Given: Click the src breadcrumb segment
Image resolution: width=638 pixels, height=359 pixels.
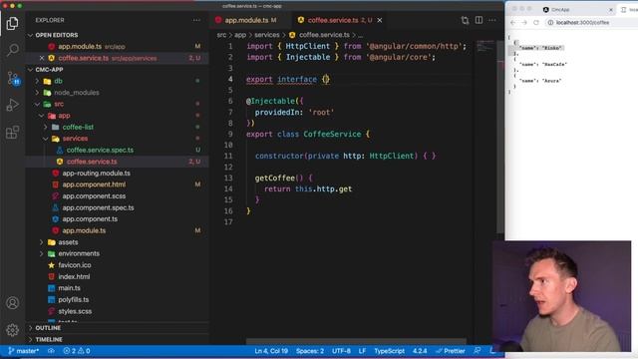Looking at the screenshot, I should [x=221, y=35].
